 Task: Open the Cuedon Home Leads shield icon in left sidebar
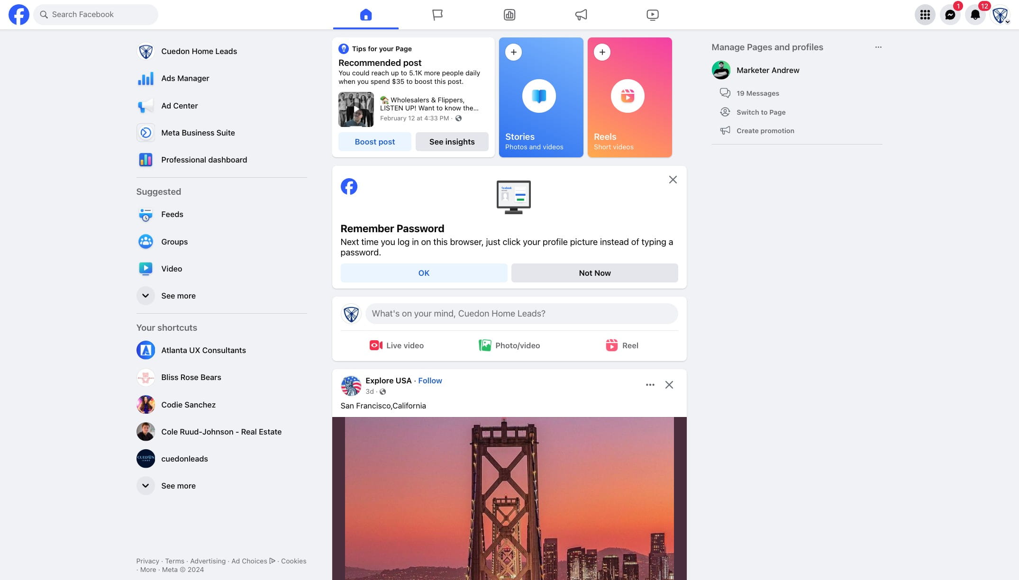[x=146, y=51]
